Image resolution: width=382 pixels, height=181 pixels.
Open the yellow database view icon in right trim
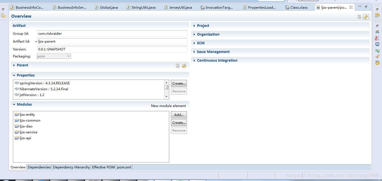377,63
